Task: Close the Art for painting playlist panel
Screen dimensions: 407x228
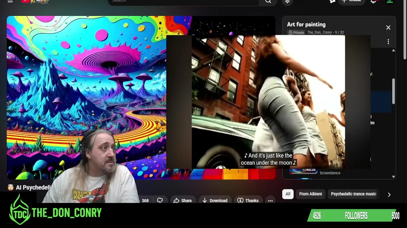Action: [388, 28]
